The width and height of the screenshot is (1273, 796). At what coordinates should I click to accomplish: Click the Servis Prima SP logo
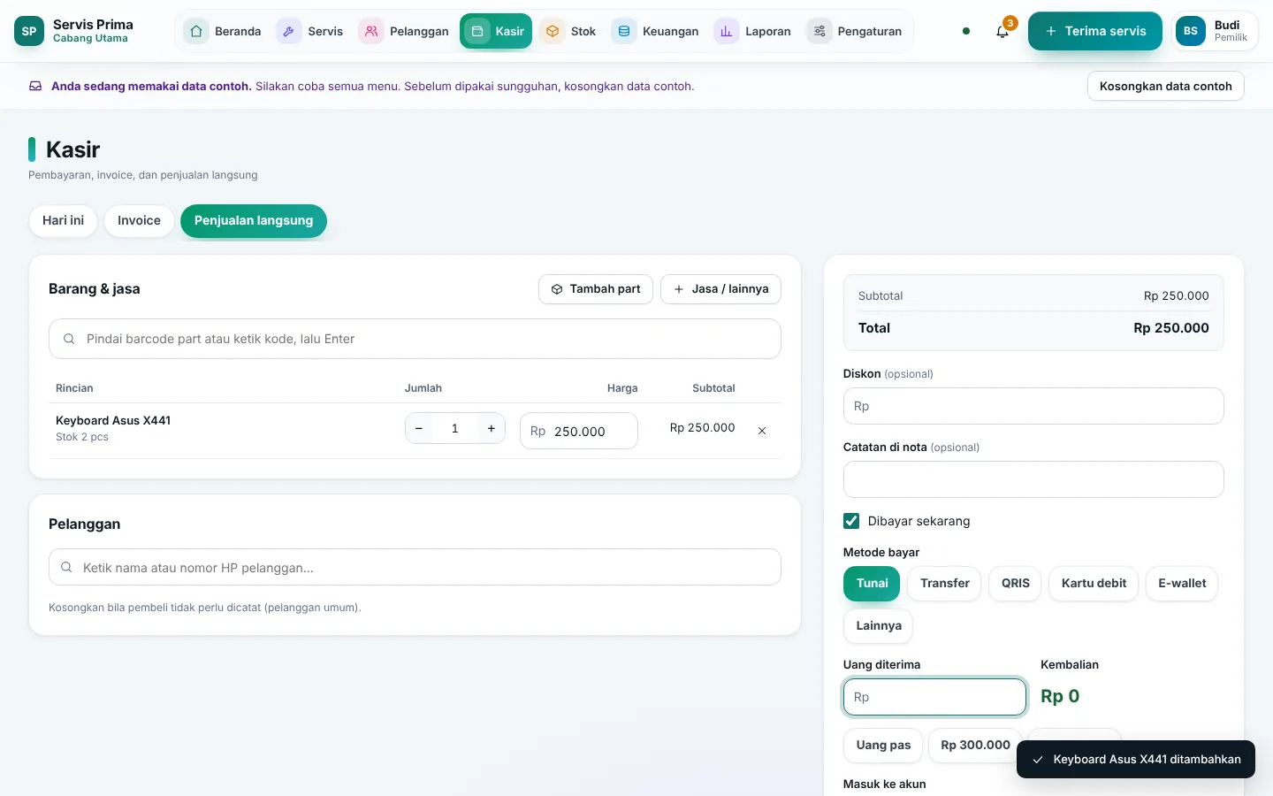point(29,31)
